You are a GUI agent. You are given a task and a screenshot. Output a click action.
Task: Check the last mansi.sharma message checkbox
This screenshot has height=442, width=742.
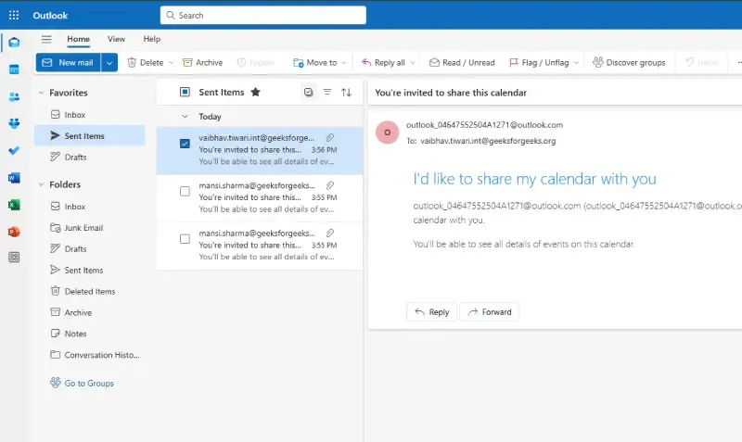[185, 239]
